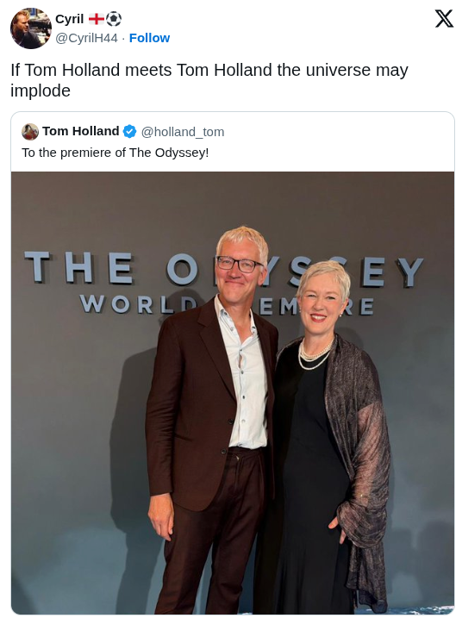462x618 pixels.
Task: Click 'THE ODYSSEY' lettering in the photo
Action: (224, 268)
